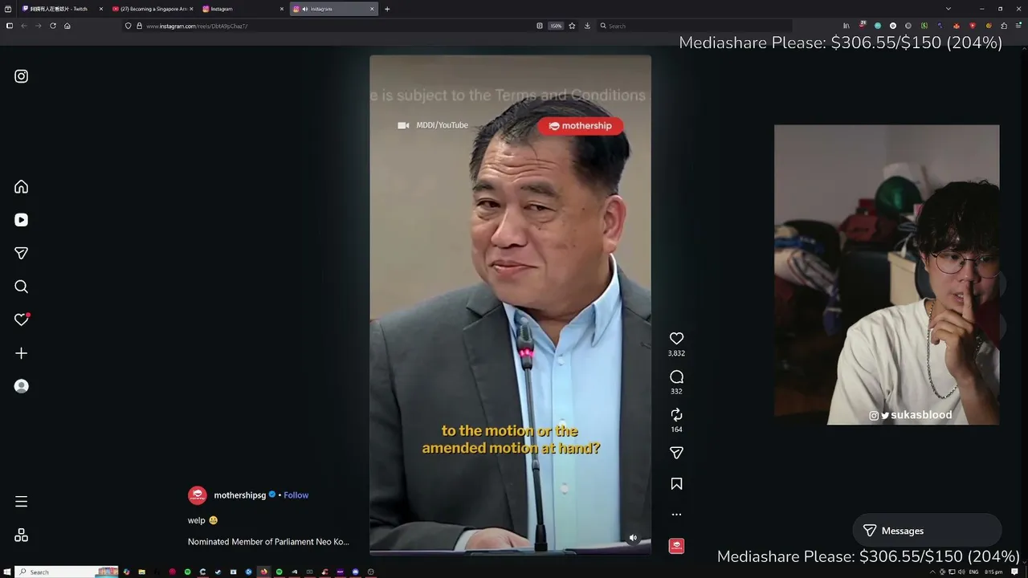
Task: Go to the Instagram Home feed
Action: click(x=22, y=187)
